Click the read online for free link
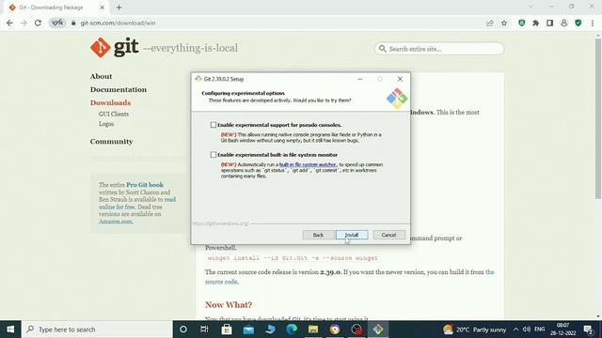The image size is (602, 338). coord(137,203)
